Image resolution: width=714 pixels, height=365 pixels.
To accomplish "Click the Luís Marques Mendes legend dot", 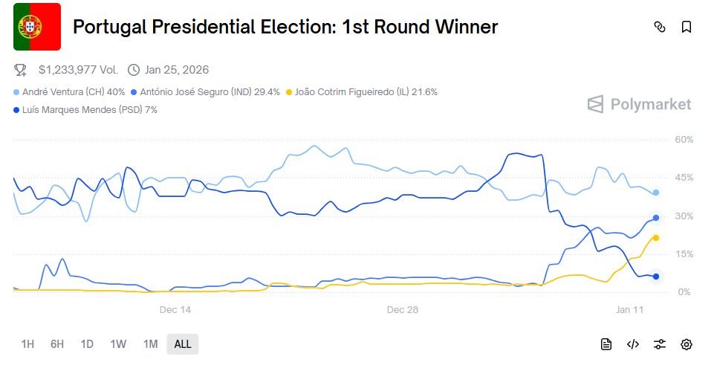I will point(17,110).
